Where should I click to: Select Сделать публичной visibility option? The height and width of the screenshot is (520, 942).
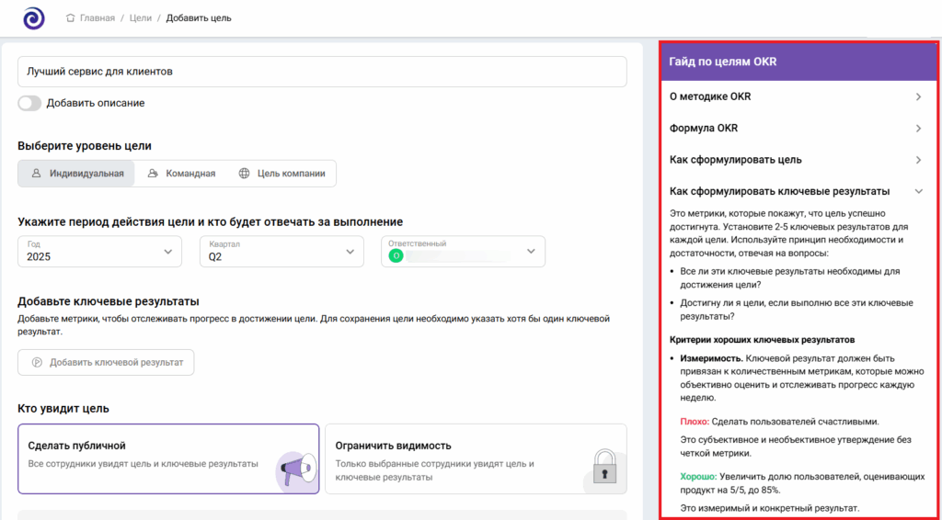coord(168,458)
